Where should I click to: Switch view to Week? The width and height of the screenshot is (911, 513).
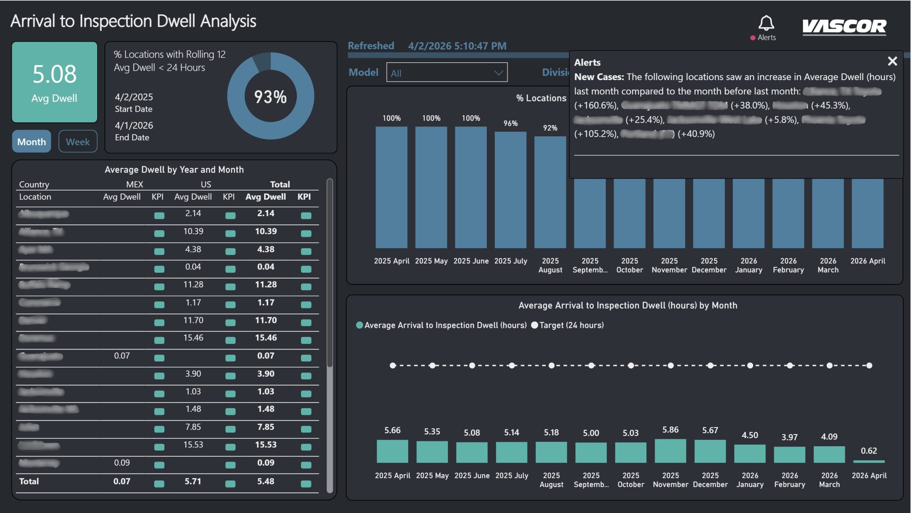click(x=78, y=142)
